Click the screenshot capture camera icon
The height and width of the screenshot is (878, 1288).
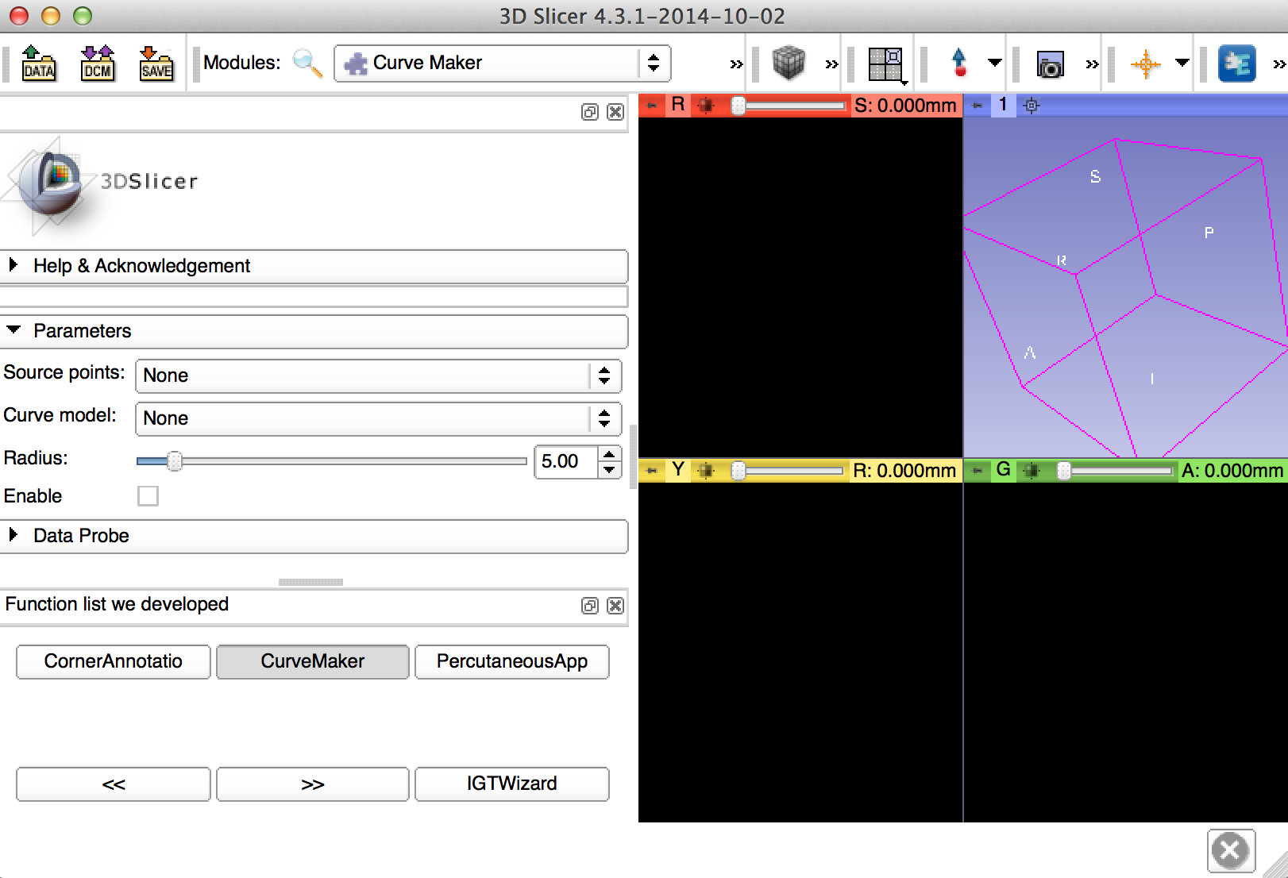(1050, 65)
